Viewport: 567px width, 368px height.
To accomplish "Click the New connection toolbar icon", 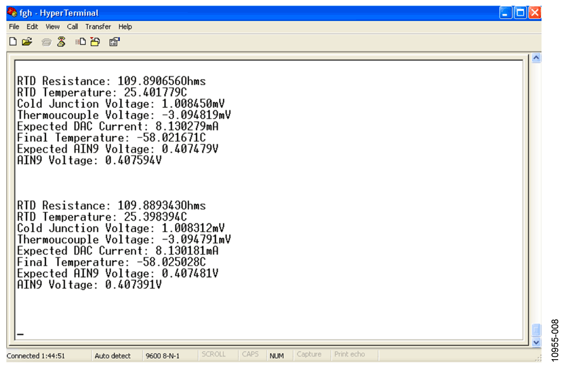I will coord(13,42).
